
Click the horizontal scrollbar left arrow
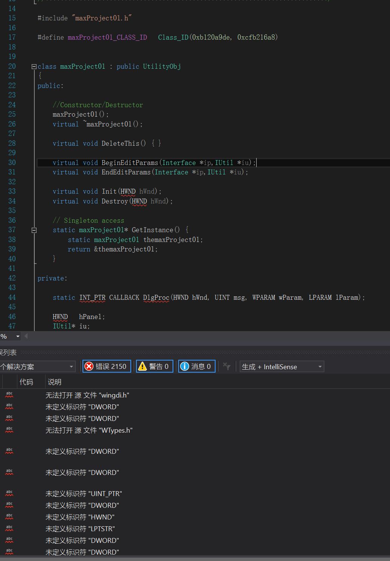26,336
